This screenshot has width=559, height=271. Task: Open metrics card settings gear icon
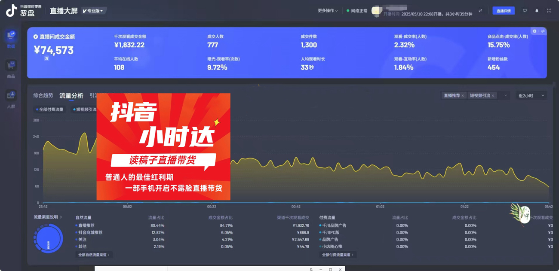click(534, 31)
